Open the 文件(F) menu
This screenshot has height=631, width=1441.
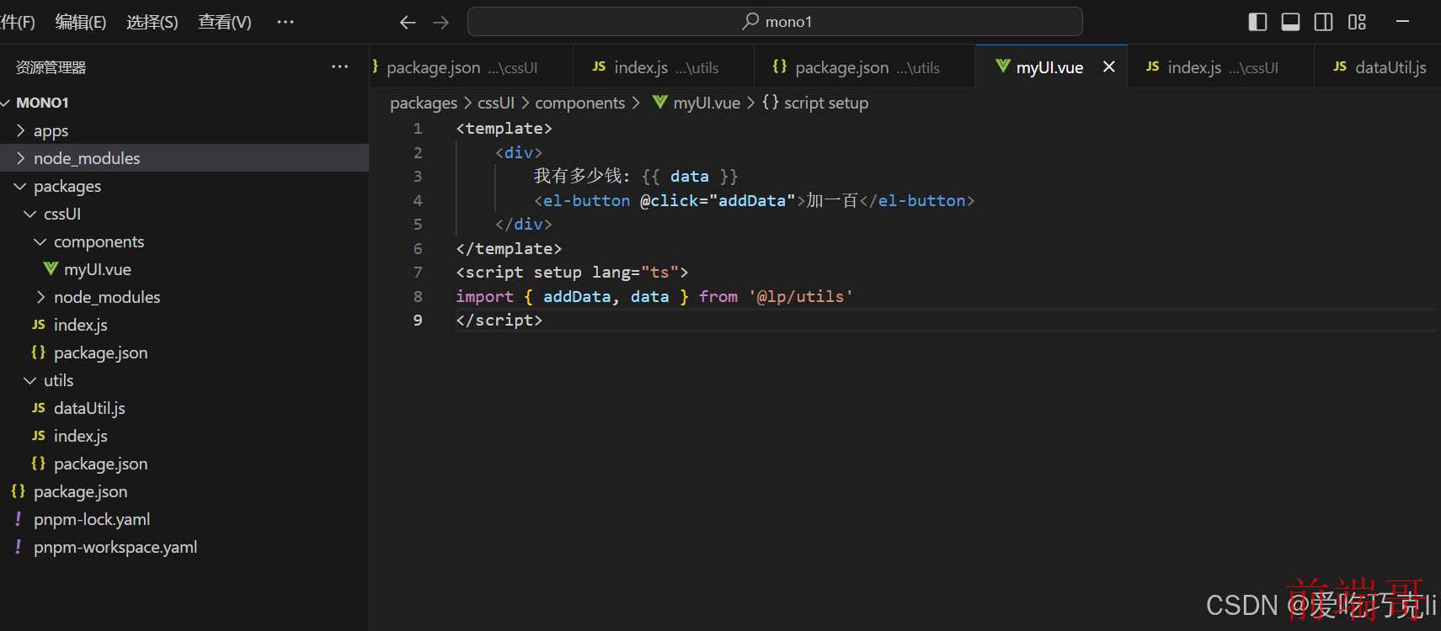(x=17, y=22)
